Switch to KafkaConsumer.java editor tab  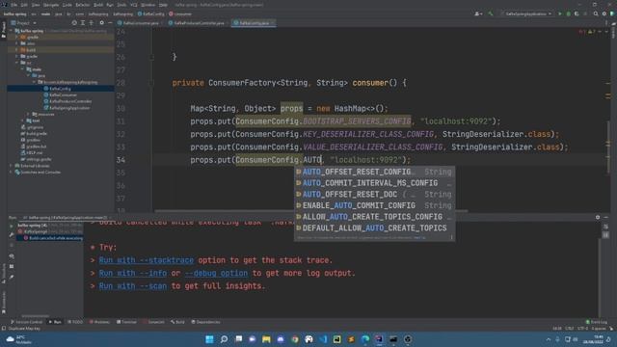pos(138,23)
